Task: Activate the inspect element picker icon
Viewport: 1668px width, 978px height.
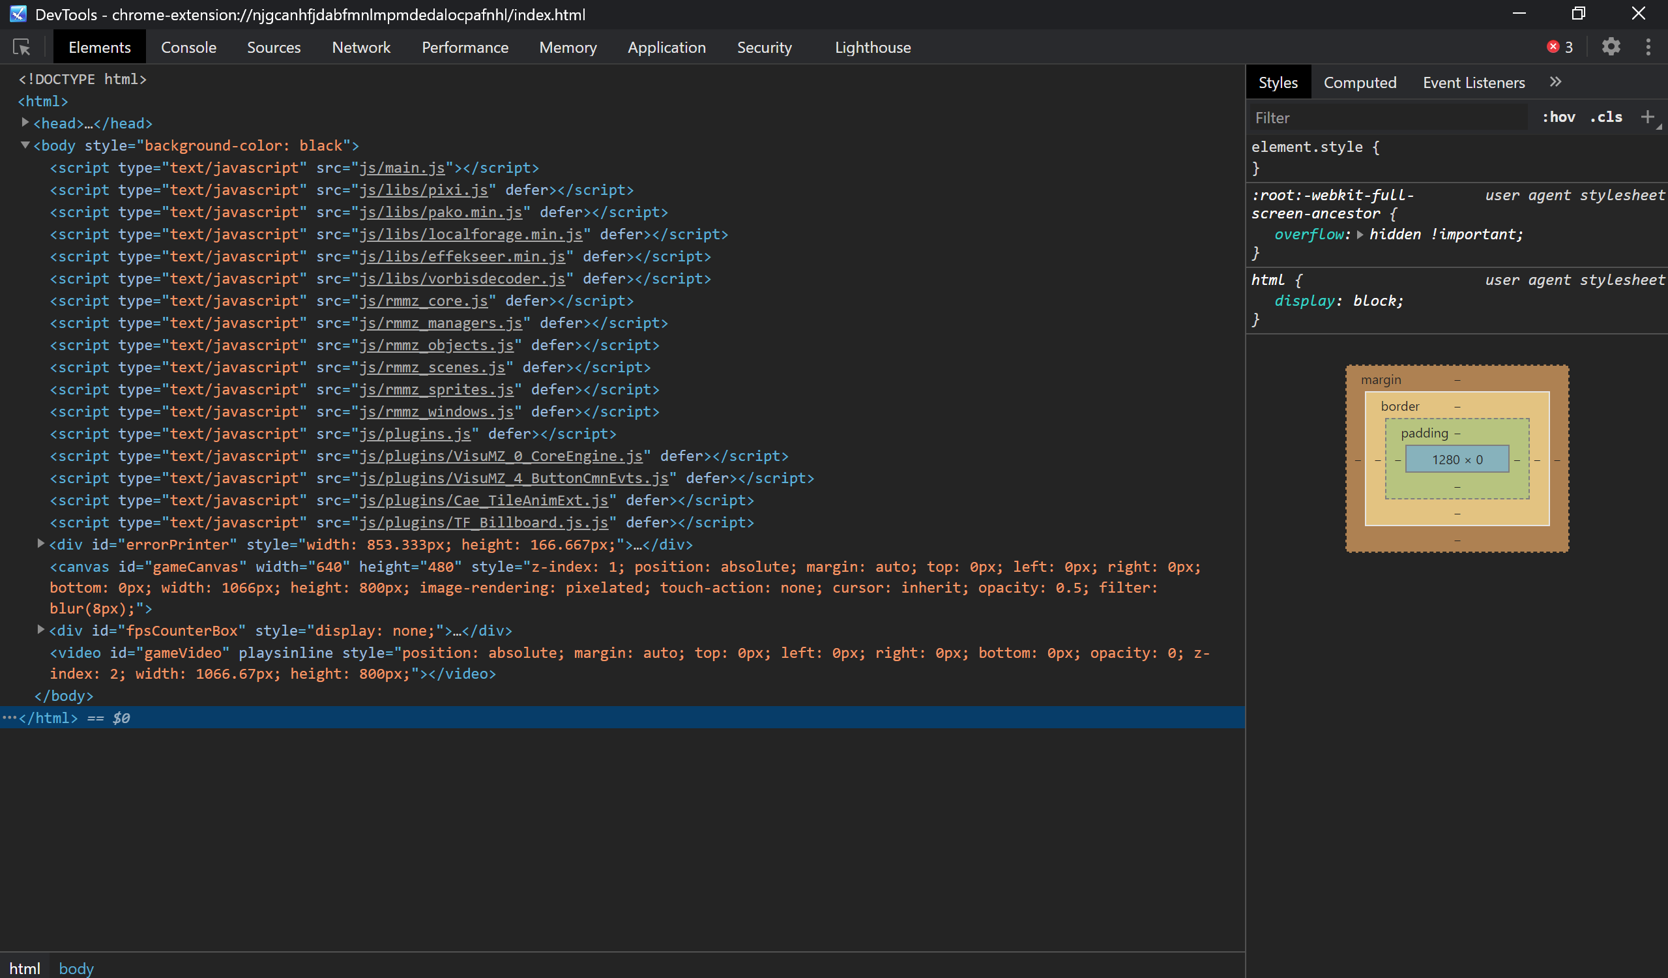Action: tap(21, 47)
